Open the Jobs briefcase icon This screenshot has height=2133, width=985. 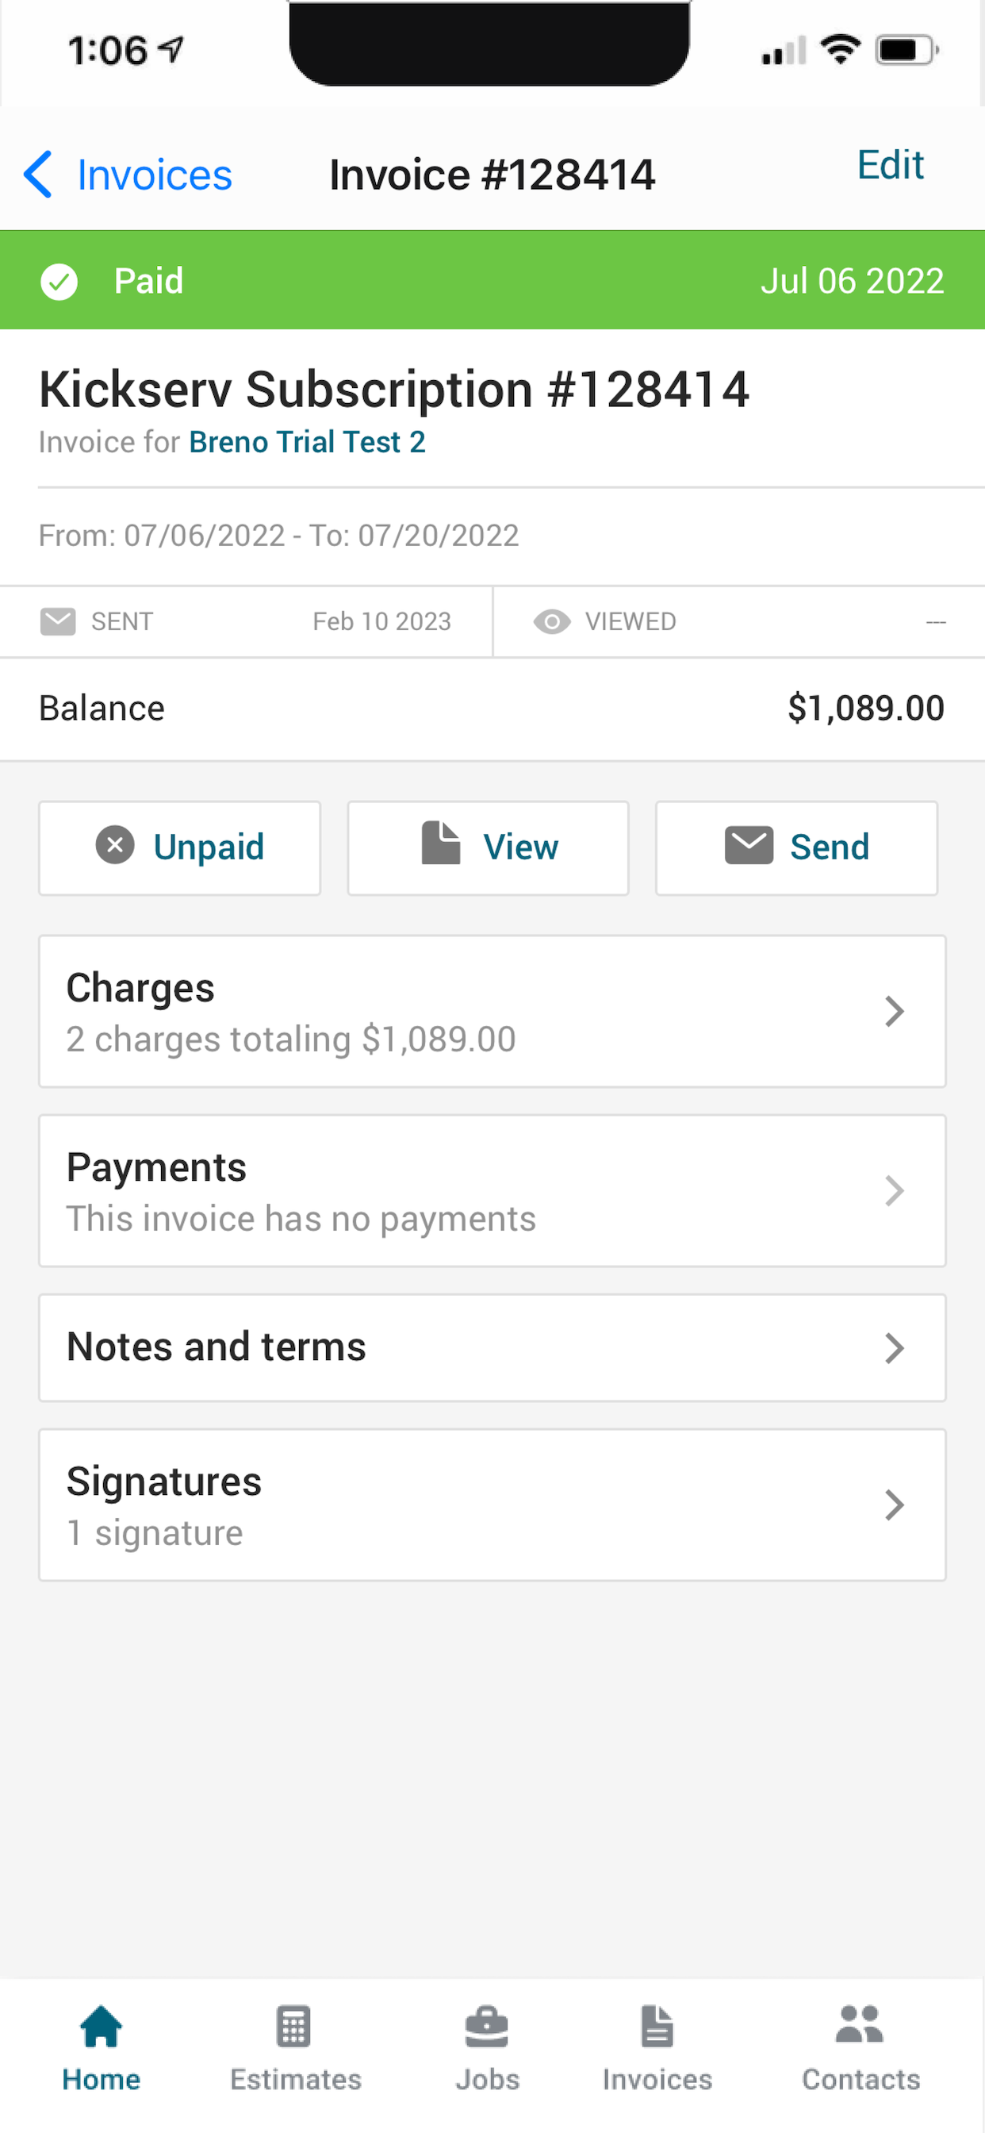487,2026
